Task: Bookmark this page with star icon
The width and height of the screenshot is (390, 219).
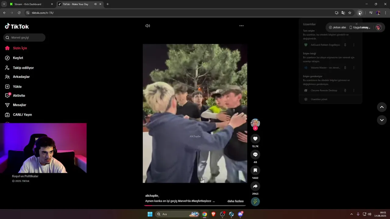Action: tap(350, 13)
